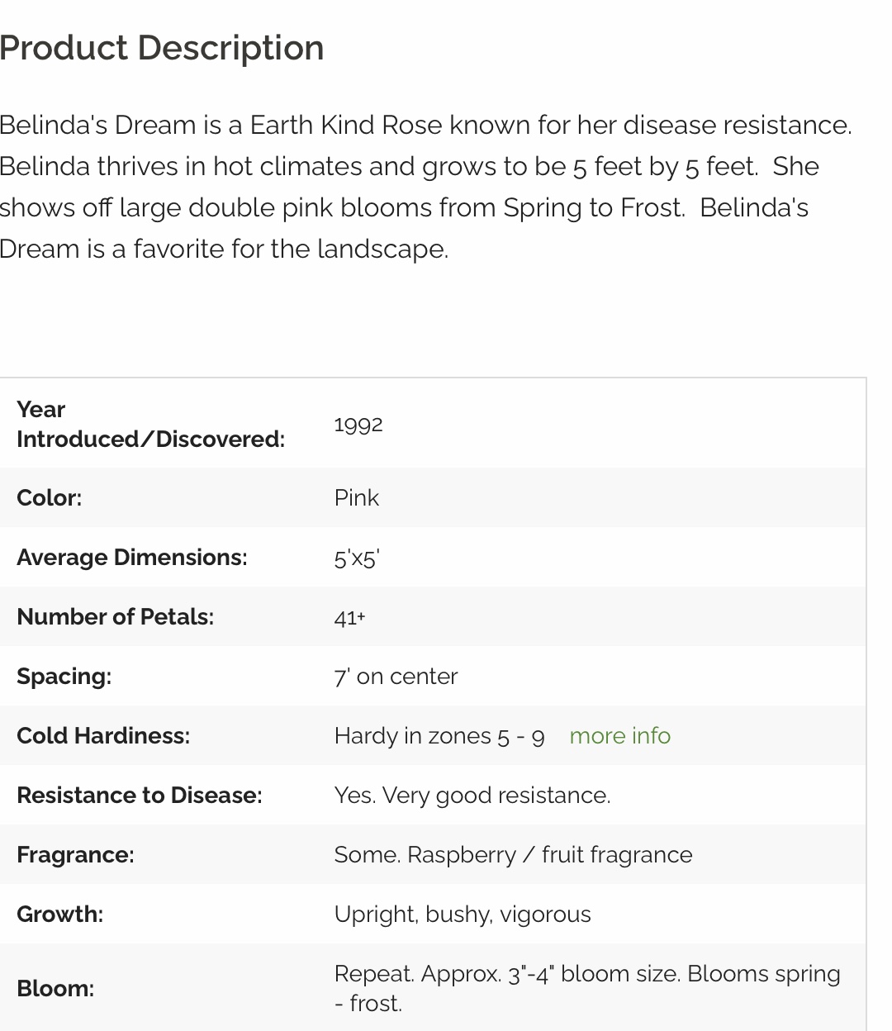The height and width of the screenshot is (1031, 892).
Task: Select the Fragrance row label
Action: coord(75,854)
